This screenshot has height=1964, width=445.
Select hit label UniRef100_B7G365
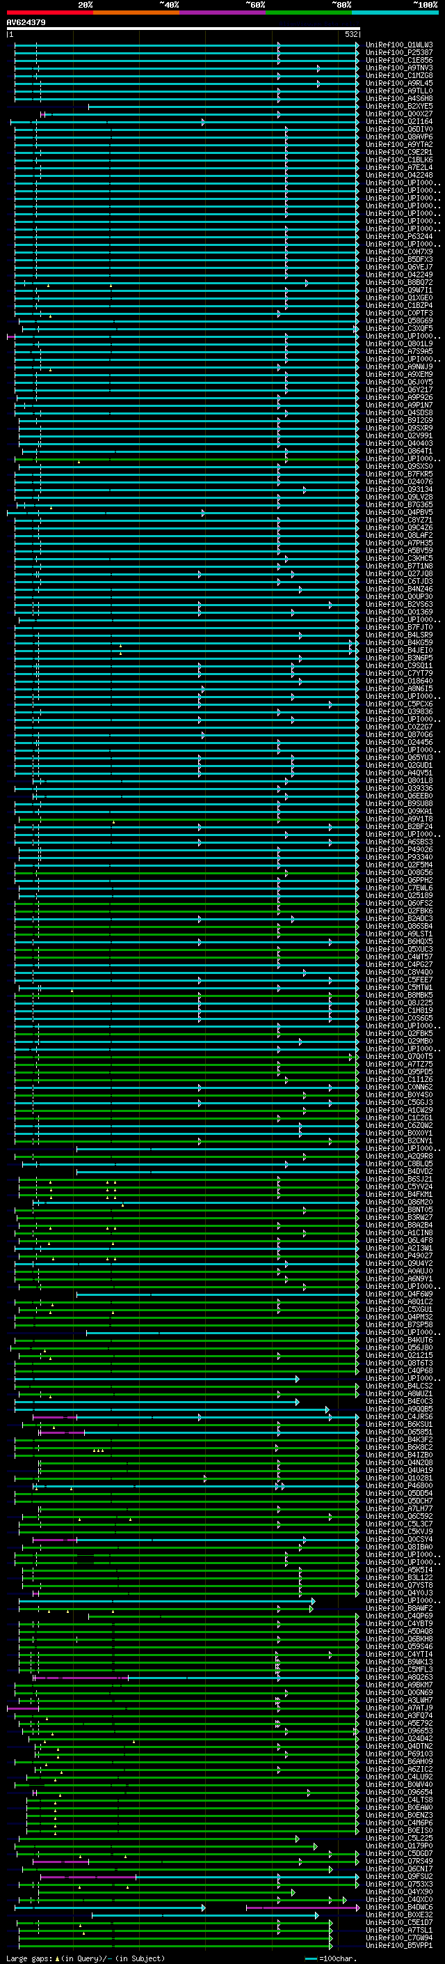pyautogui.click(x=399, y=504)
